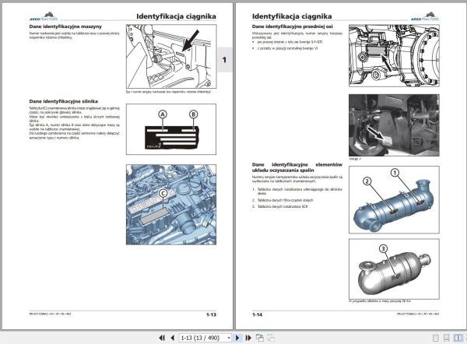The image size is (467, 344).
Task: Go to the previous page
Action: [x=172, y=338]
